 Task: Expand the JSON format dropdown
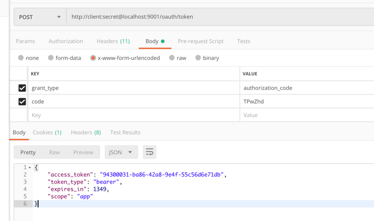[121, 152]
